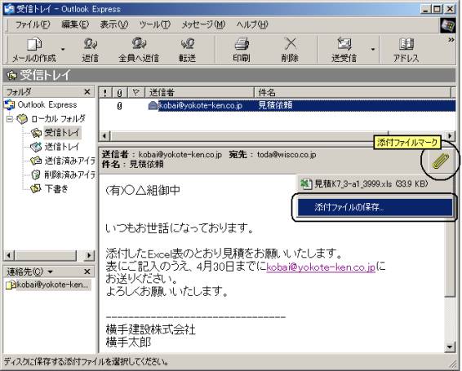Open the ファイル(F) menu
Image resolution: width=462 pixels, height=371 pixels.
pyautogui.click(x=33, y=24)
